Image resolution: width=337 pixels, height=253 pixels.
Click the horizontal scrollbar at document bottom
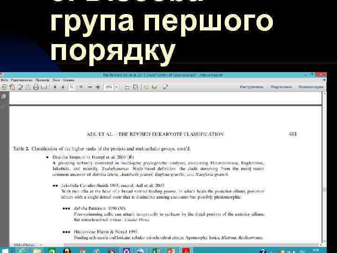coord(191,245)
